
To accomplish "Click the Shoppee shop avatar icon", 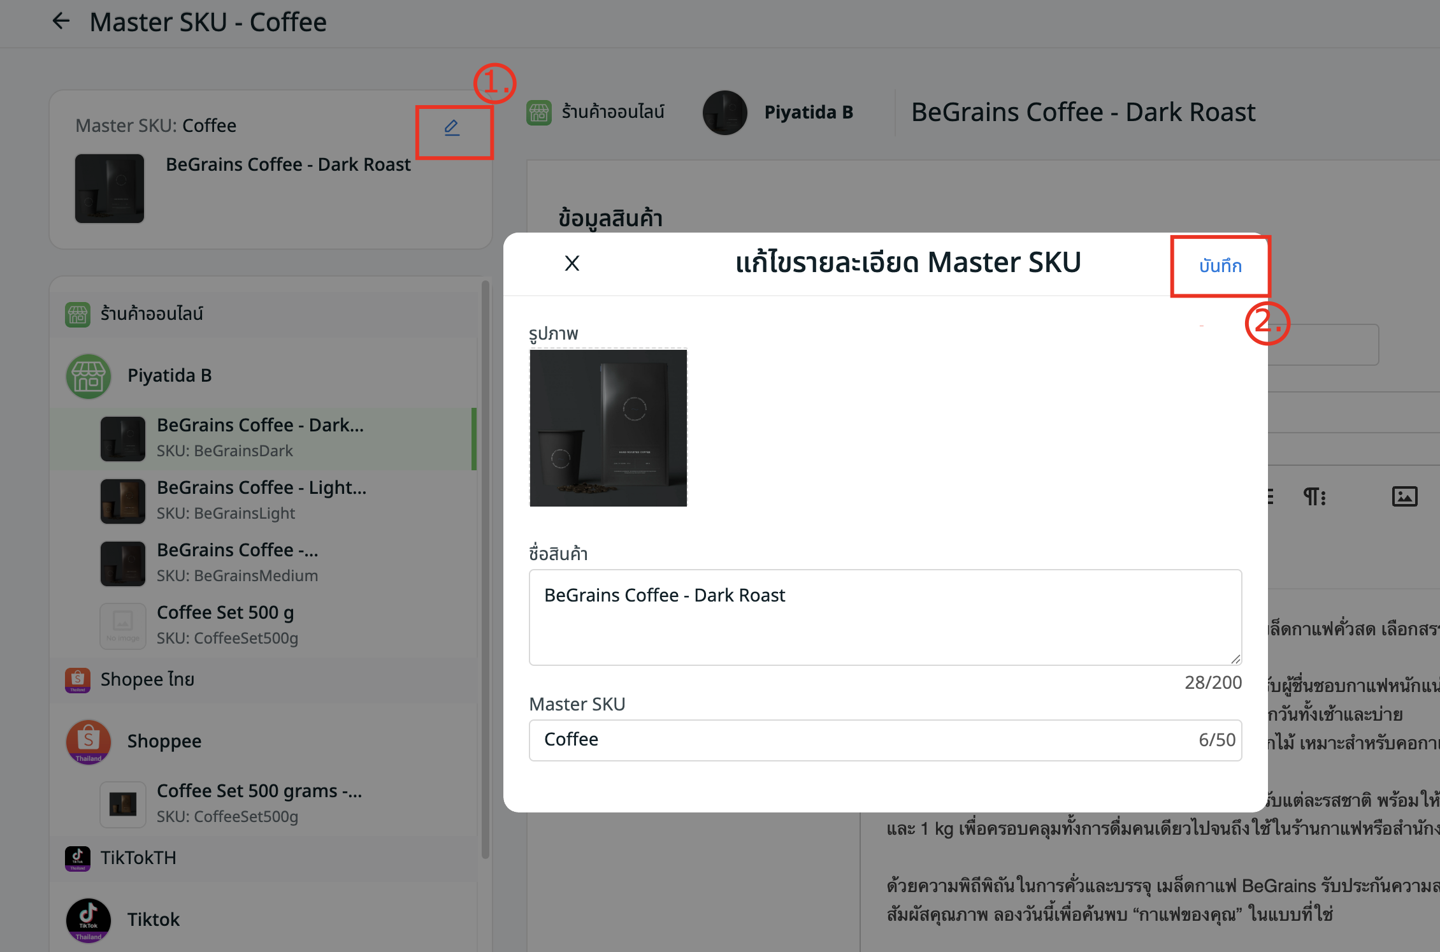I will [x=89, y=742].
